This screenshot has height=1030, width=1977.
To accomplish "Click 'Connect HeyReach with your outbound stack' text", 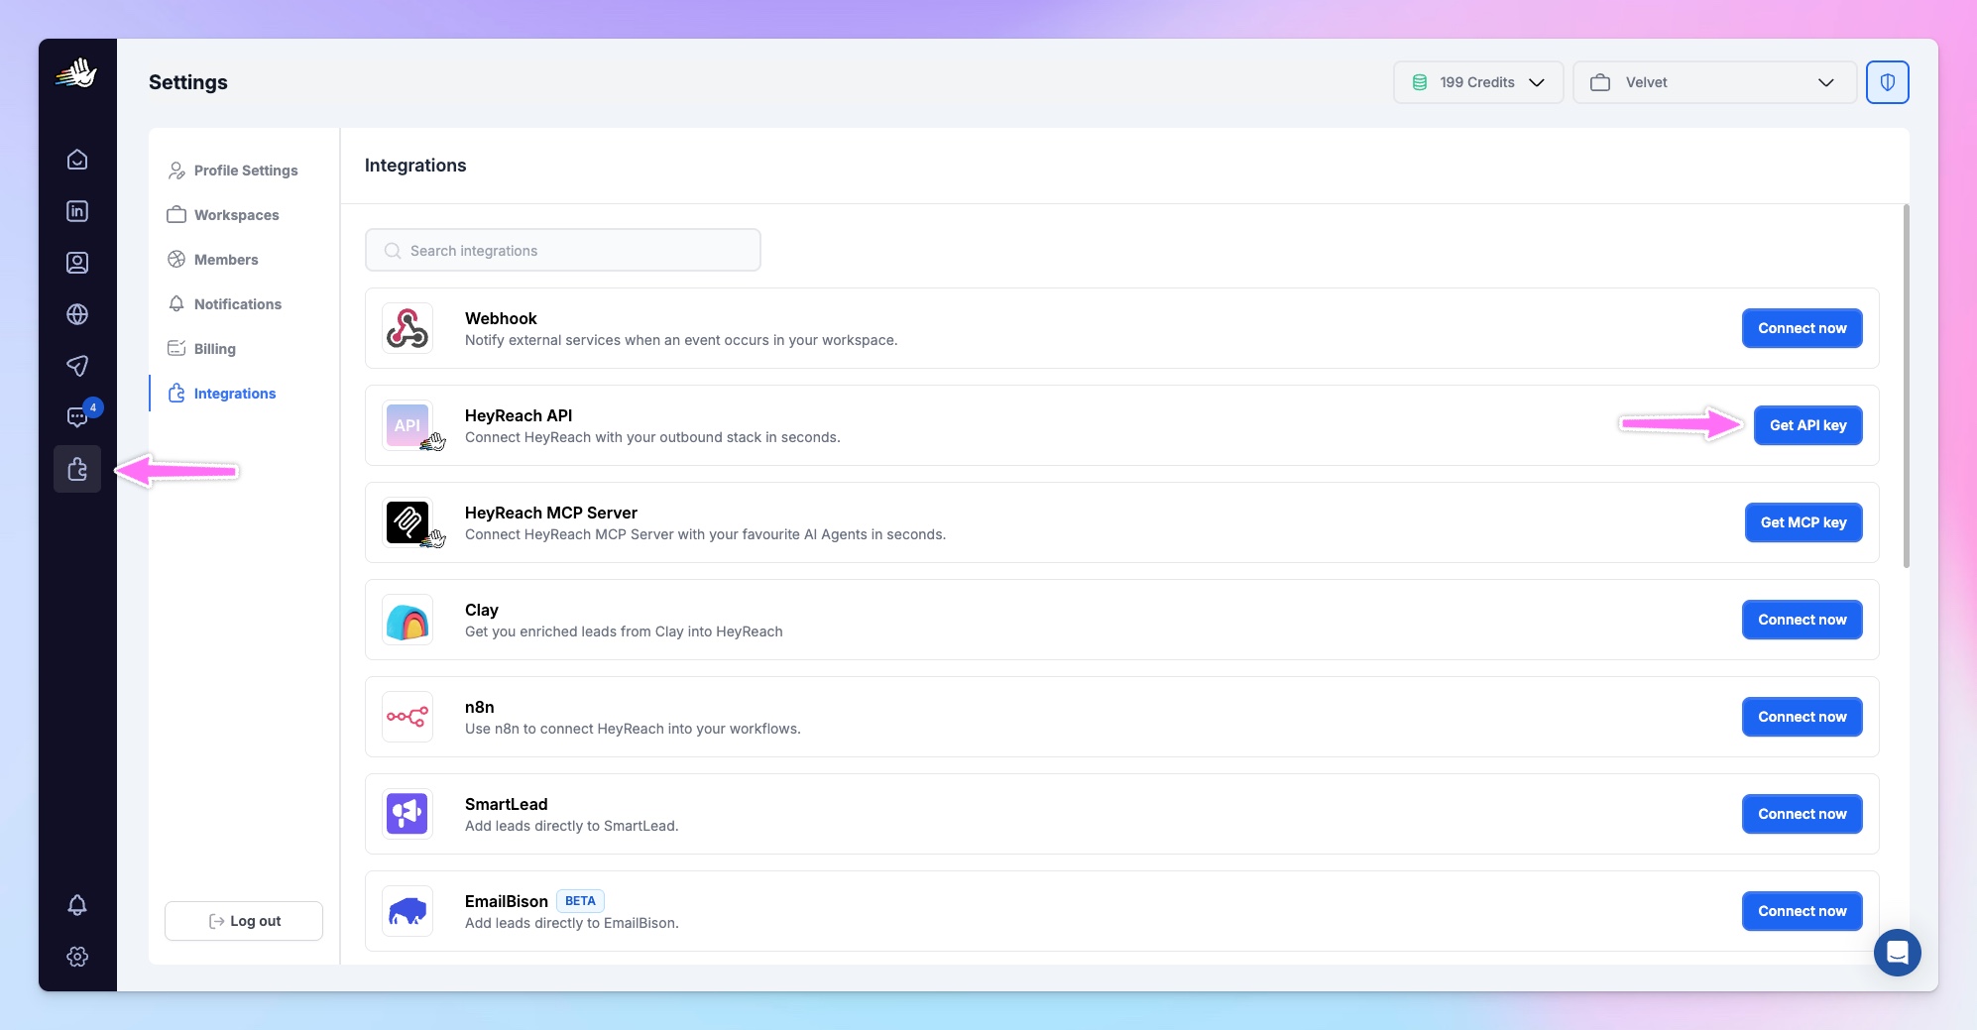I will click(652, 437).
